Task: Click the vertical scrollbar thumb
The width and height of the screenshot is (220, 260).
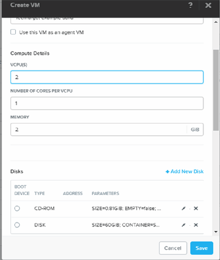Action: 216,90
